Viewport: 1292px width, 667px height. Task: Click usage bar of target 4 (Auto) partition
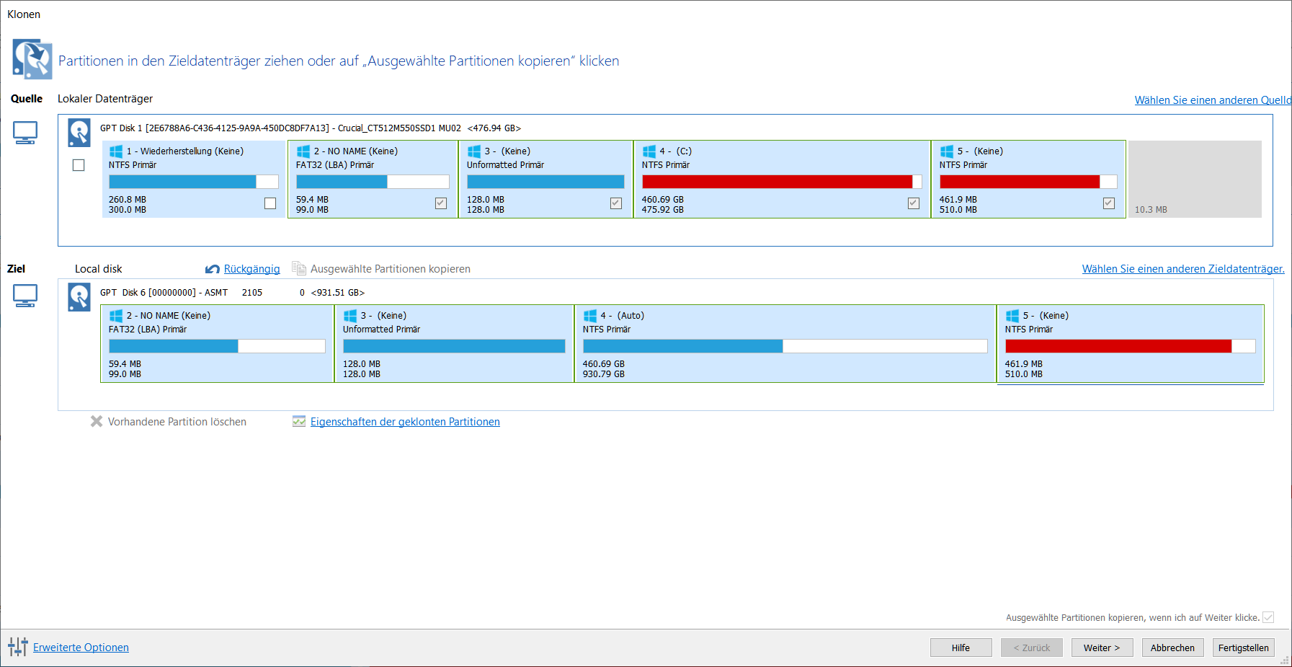(x=785, y=346)
